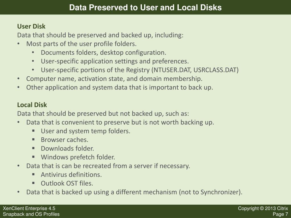Click 'Copyright © 2013 Citrix' footer text
The width and height of the screenshot is (291, 218).
point(263,208)
